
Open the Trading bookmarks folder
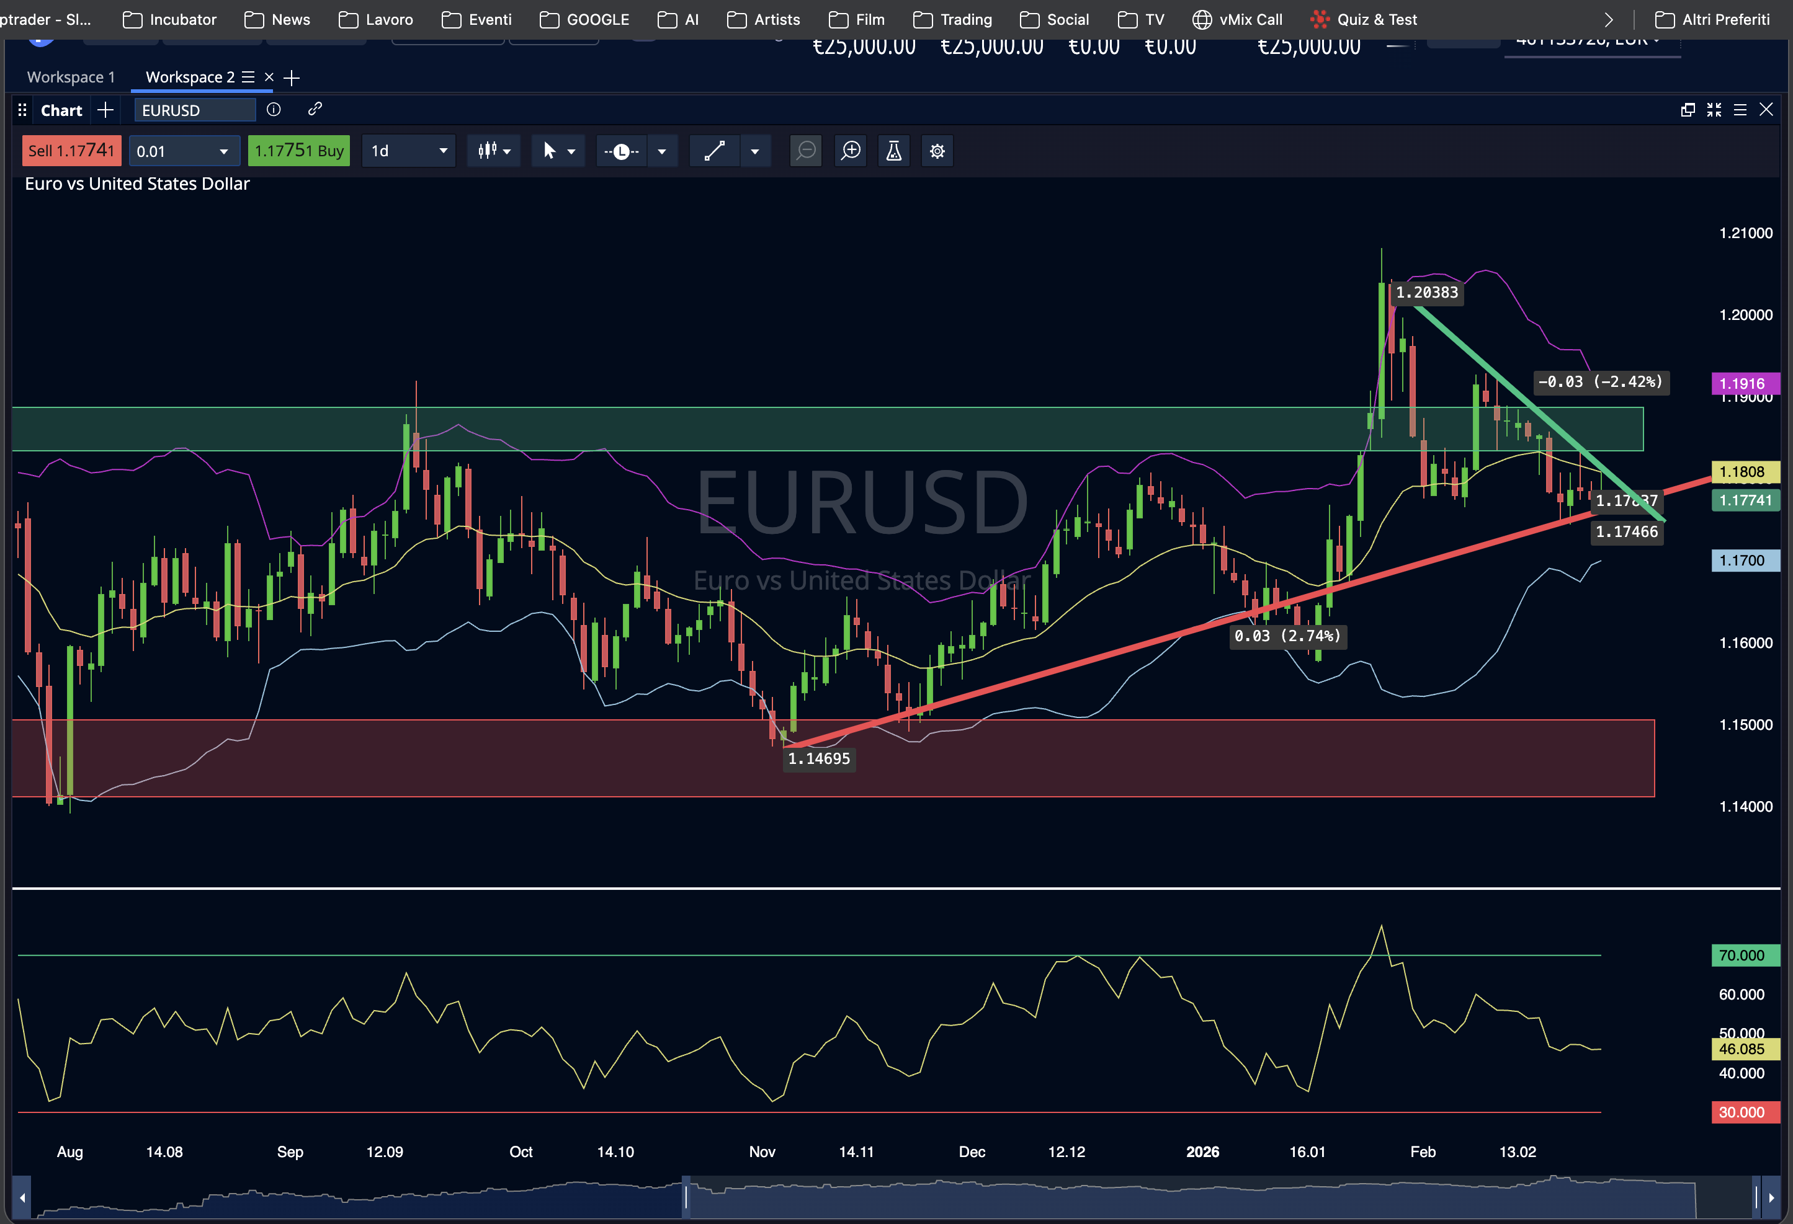953,19
